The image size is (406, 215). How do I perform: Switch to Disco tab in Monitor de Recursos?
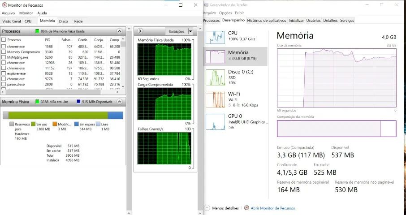[x=63, y=21]
